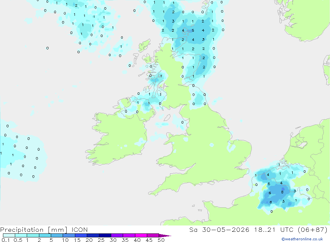
Task: Click the '0.5' legend scale label
Action: (x=18, y=240)
